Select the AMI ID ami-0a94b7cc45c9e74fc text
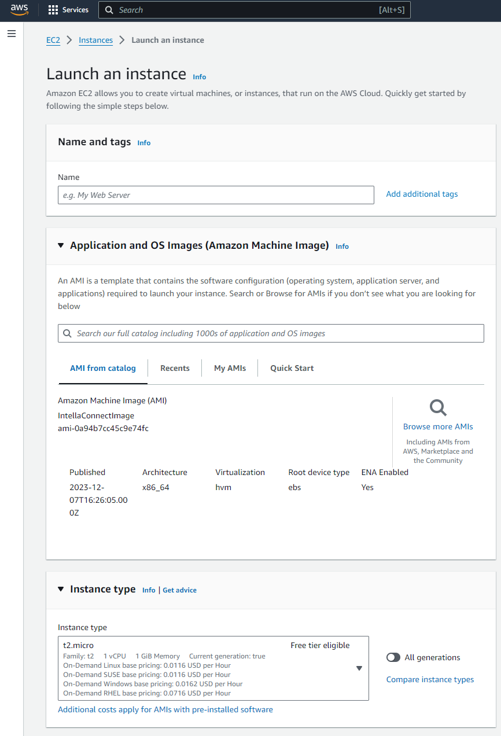Viewport: 501px width, 736px height. pos(103,428)
